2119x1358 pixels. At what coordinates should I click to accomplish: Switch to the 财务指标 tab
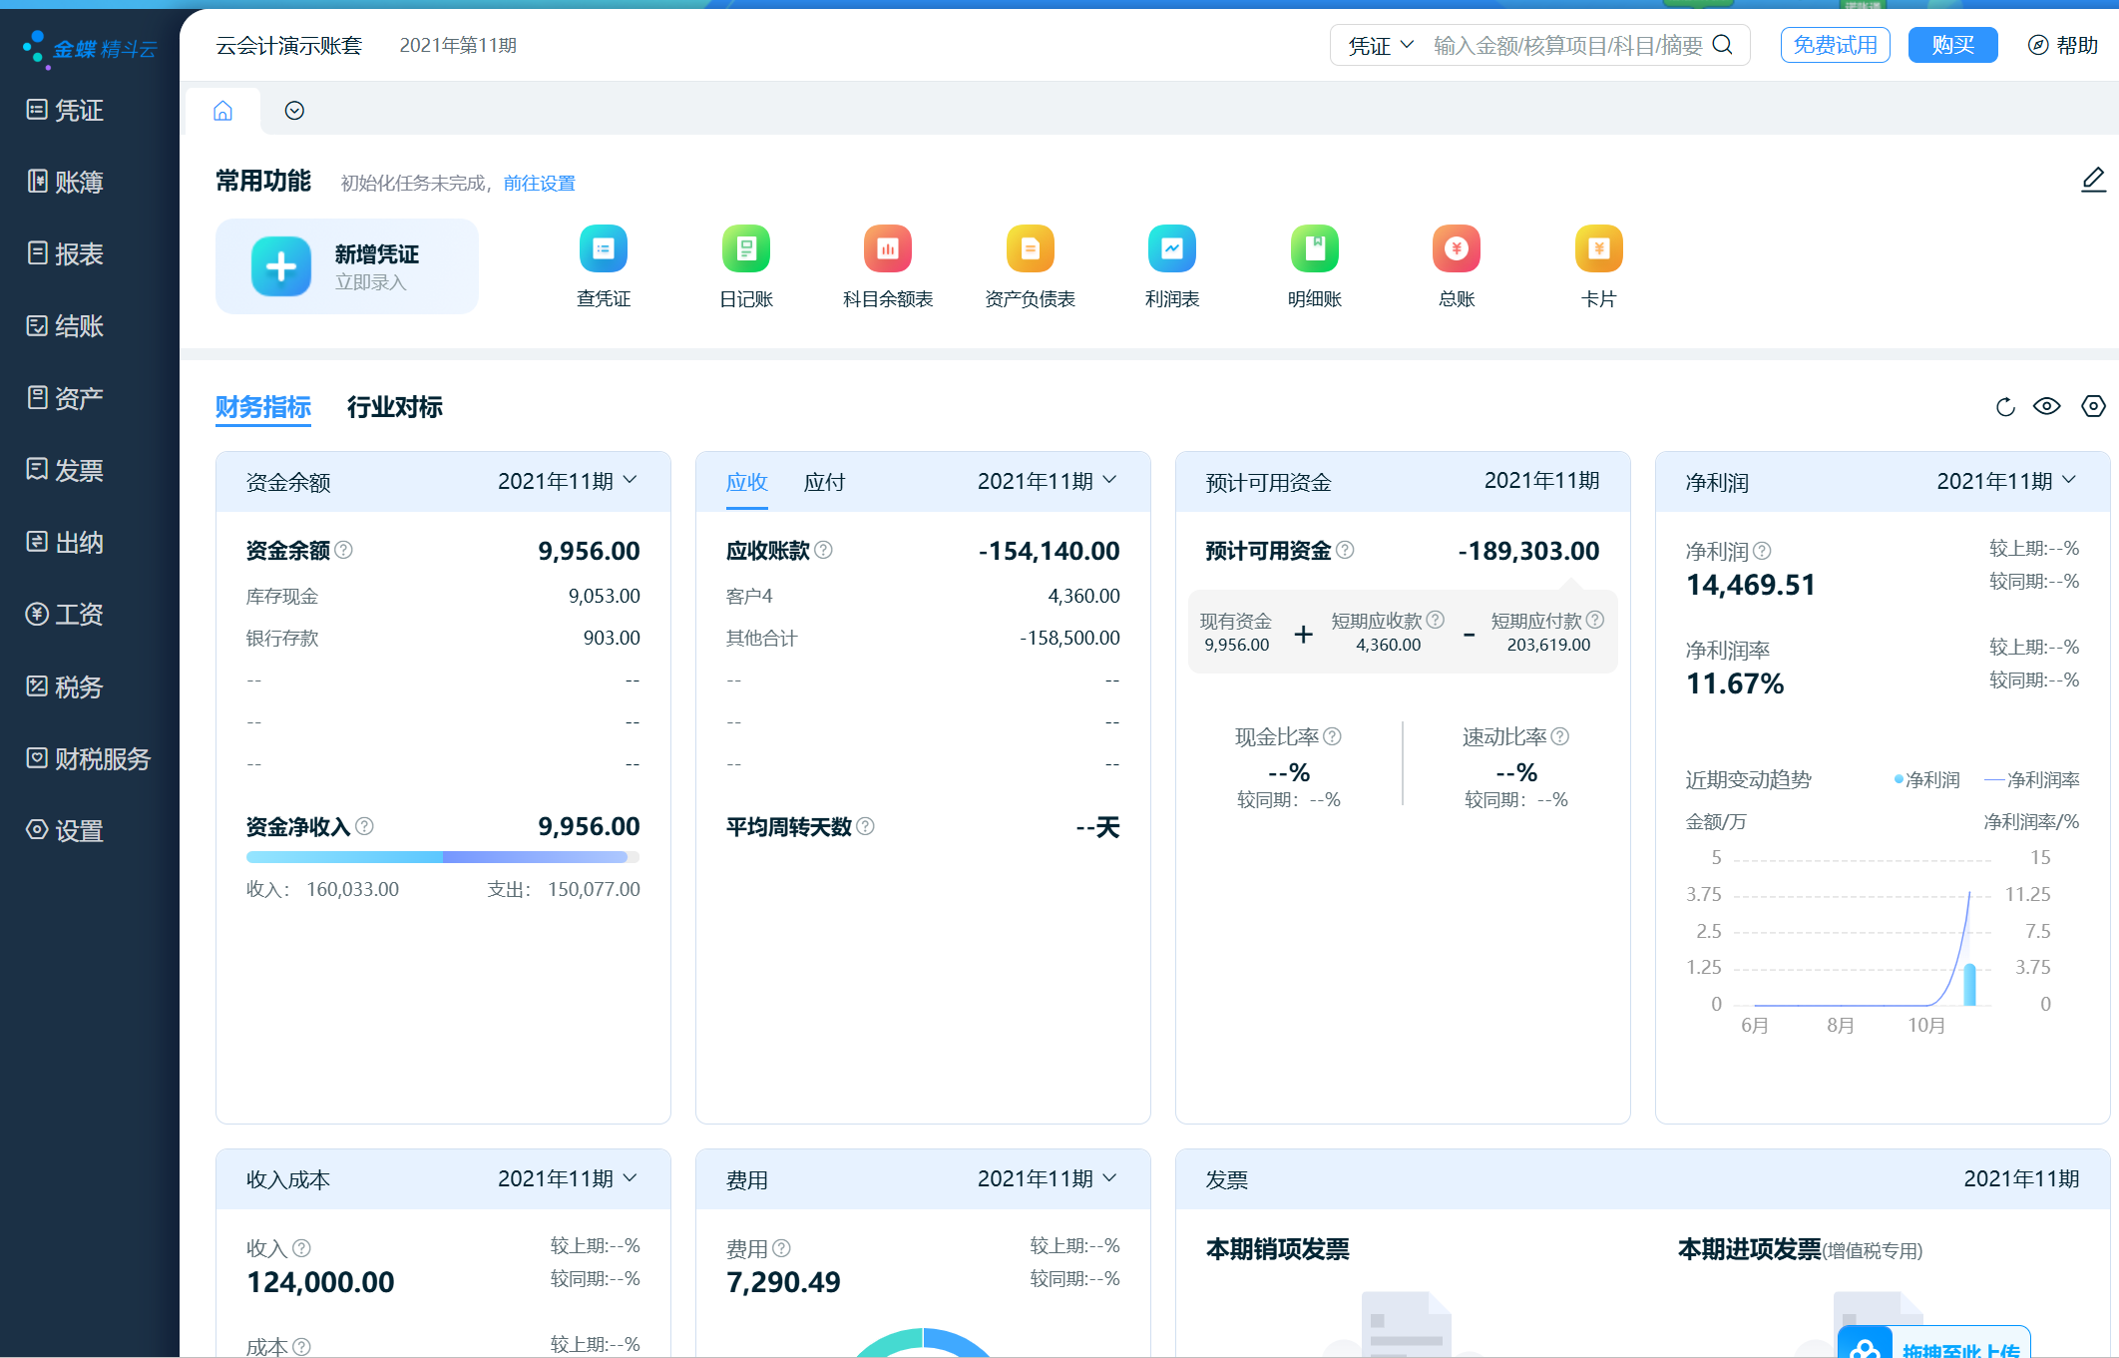pyautogui.click(x=263, y=407)
